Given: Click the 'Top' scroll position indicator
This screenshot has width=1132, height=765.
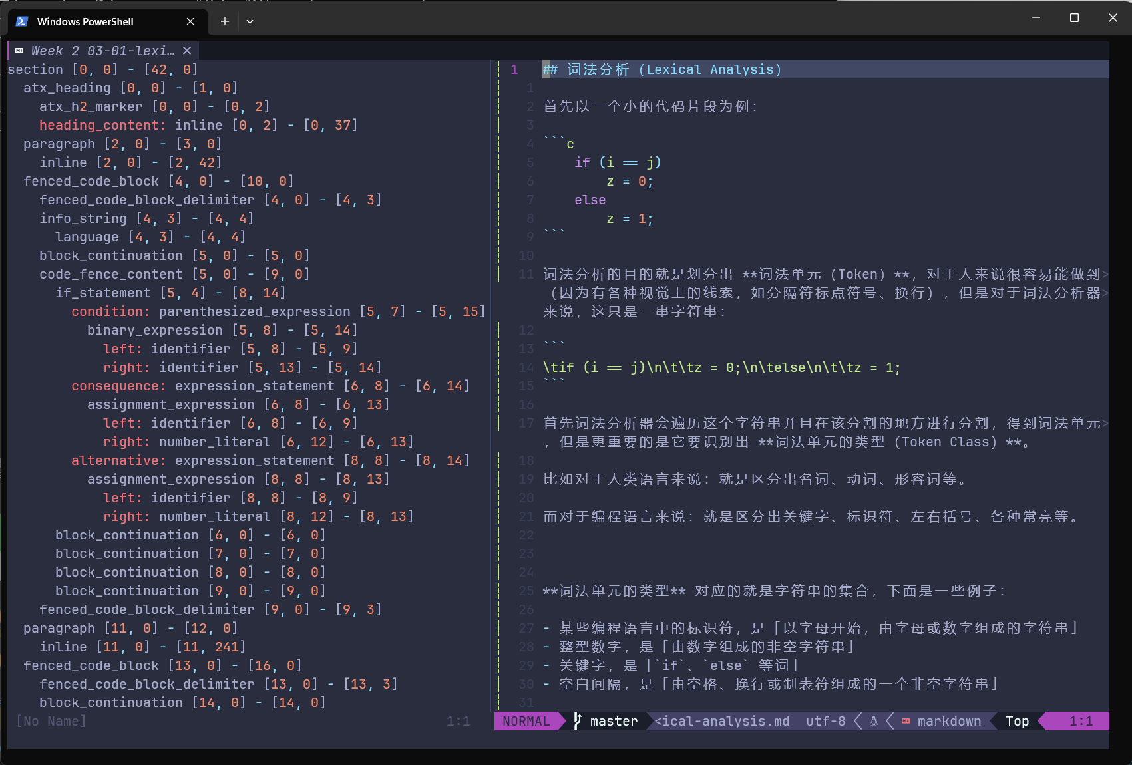Looking at the screenshot, I should [x=1017, y=721].
